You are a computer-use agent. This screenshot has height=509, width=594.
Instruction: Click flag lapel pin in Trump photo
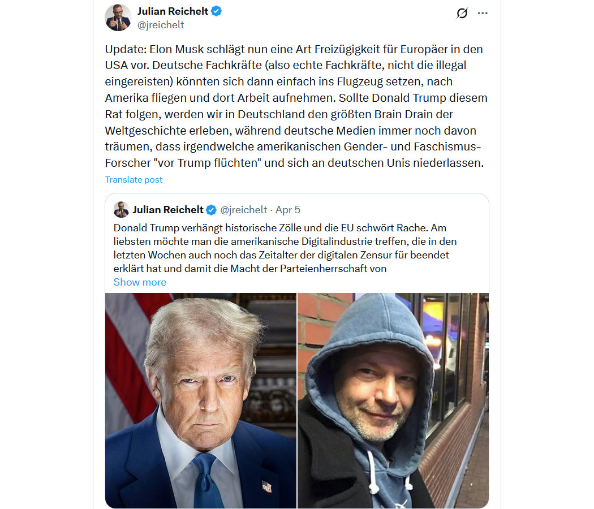(267, 486)
